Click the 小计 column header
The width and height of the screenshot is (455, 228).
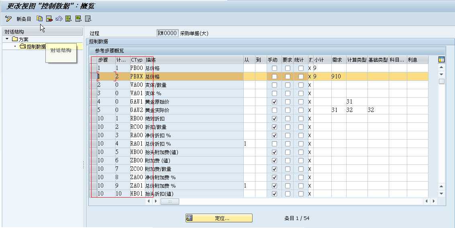click(x=322, y=60)
